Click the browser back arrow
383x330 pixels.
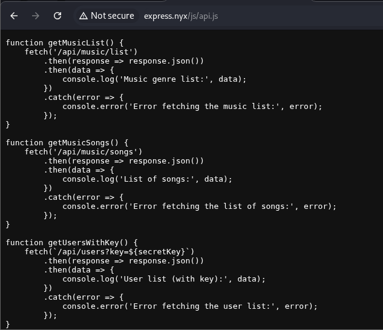click(15, 16)
